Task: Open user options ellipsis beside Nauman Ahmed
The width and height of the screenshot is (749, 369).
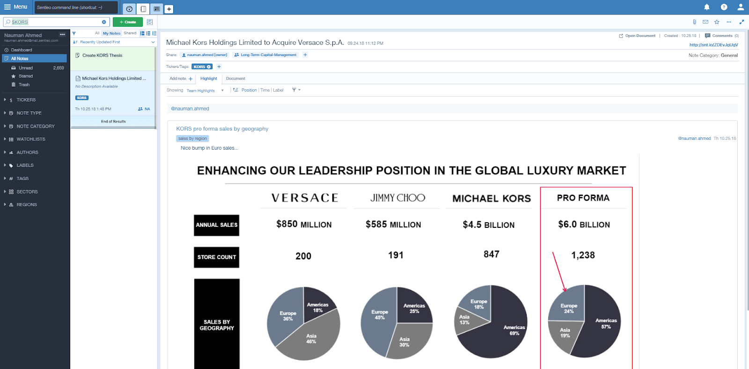Action: tap(62, 35)
